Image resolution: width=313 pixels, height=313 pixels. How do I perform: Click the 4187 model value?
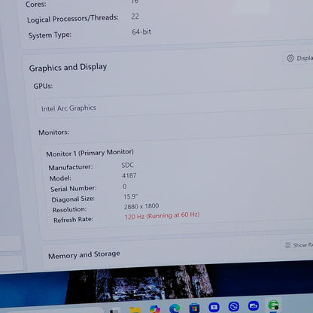pos(129,175)
